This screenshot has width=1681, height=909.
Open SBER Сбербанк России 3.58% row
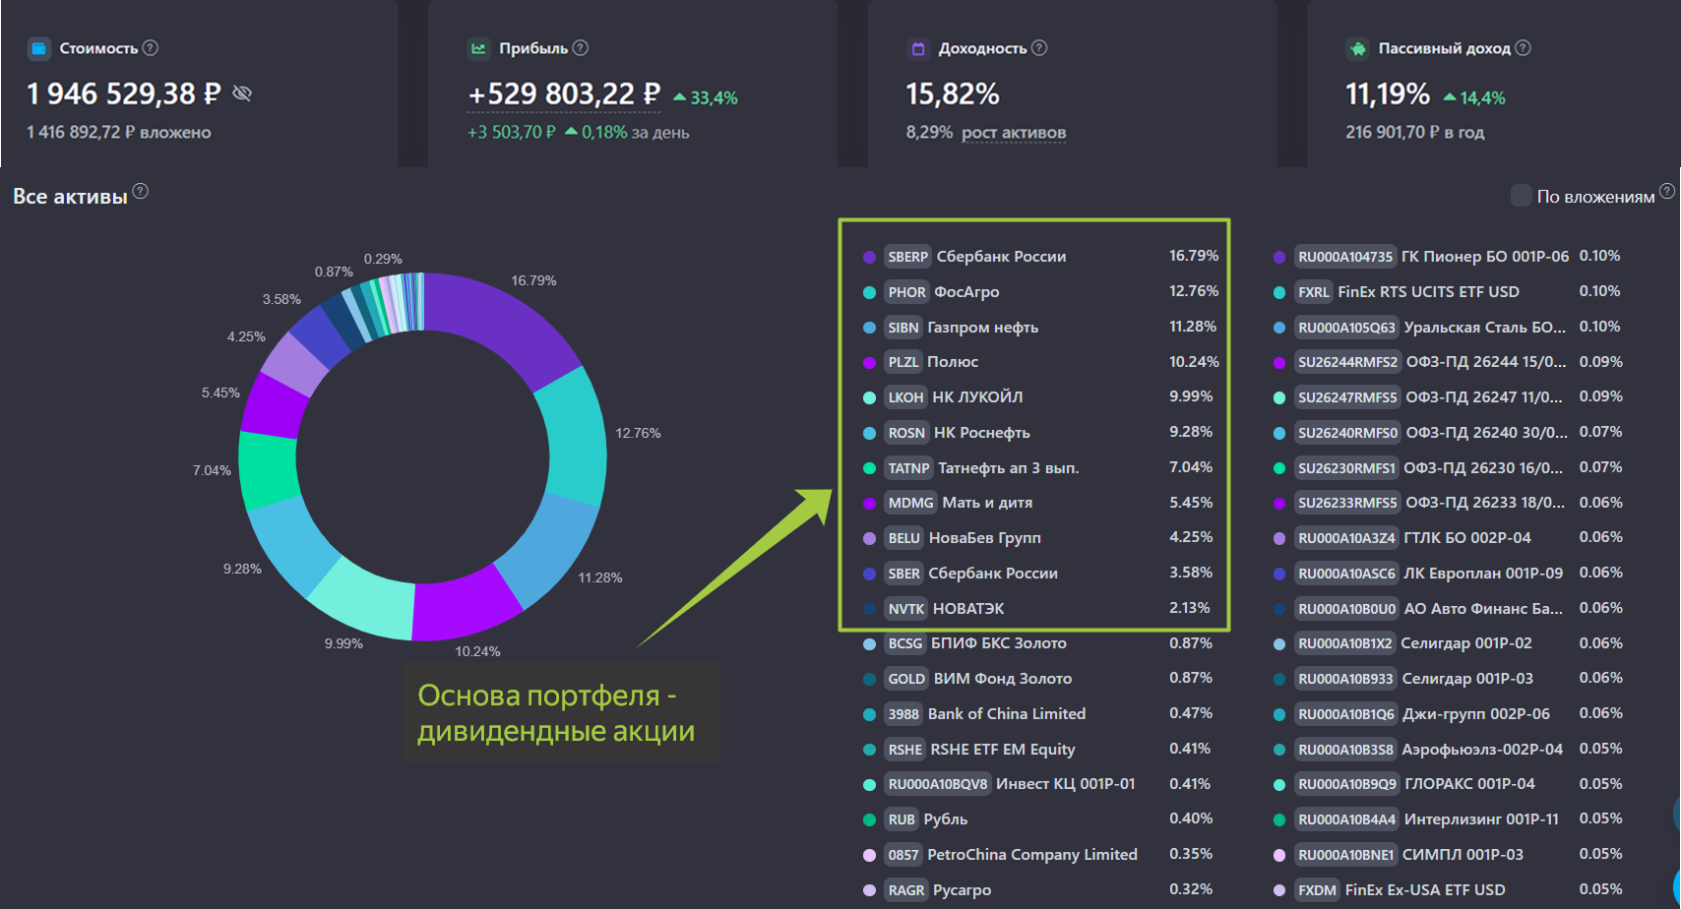(1040, 574)
